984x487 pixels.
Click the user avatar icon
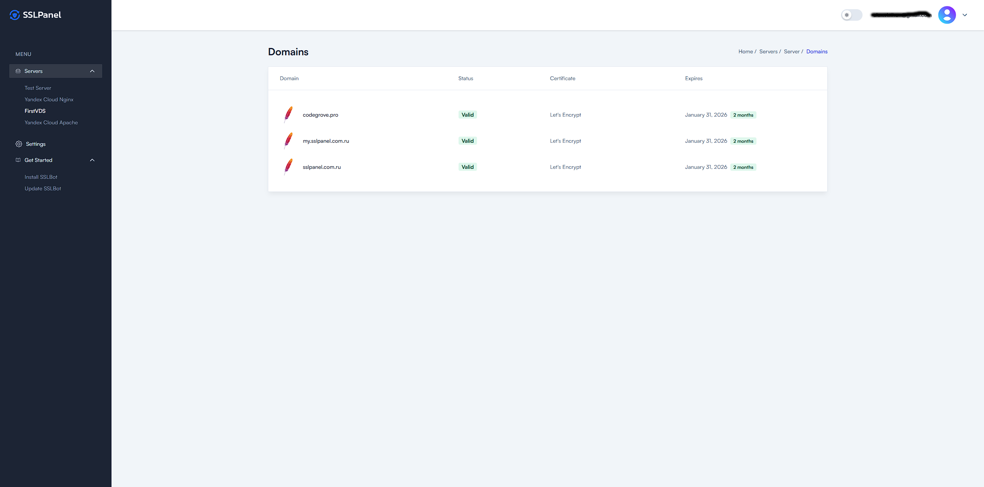coord(947,15)
